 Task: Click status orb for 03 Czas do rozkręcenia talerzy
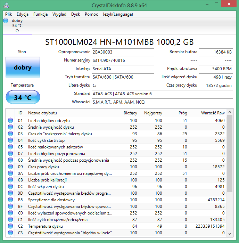click(x=10, y=133)
